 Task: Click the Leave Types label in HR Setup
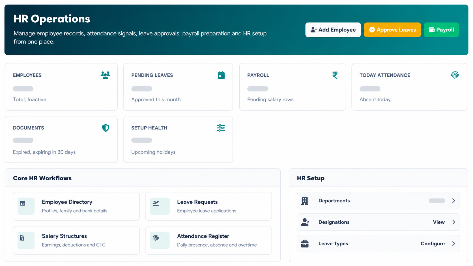[x=333, y=244]
